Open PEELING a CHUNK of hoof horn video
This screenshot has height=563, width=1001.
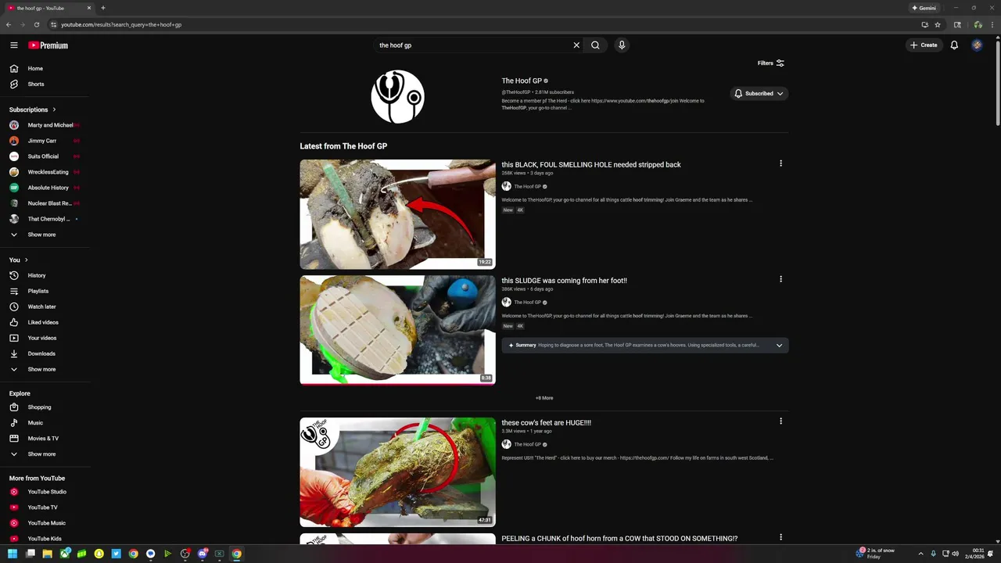(x=619, y=539)
